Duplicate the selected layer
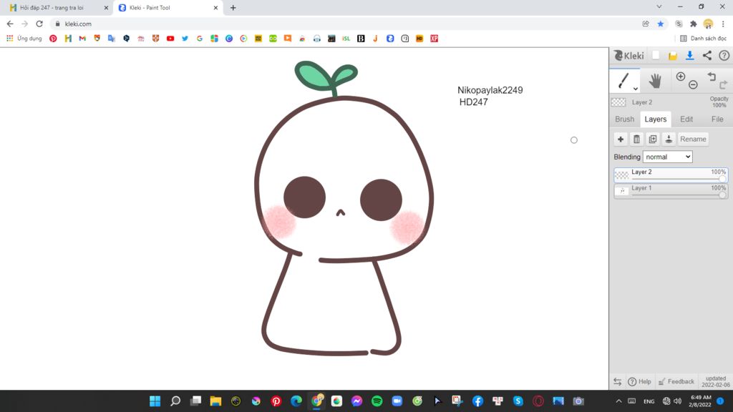The height and width of the screenshot is (412, 733). click(653, 139)
